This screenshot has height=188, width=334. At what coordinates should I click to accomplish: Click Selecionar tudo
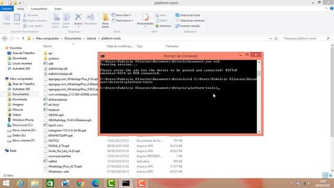(188, 15)
